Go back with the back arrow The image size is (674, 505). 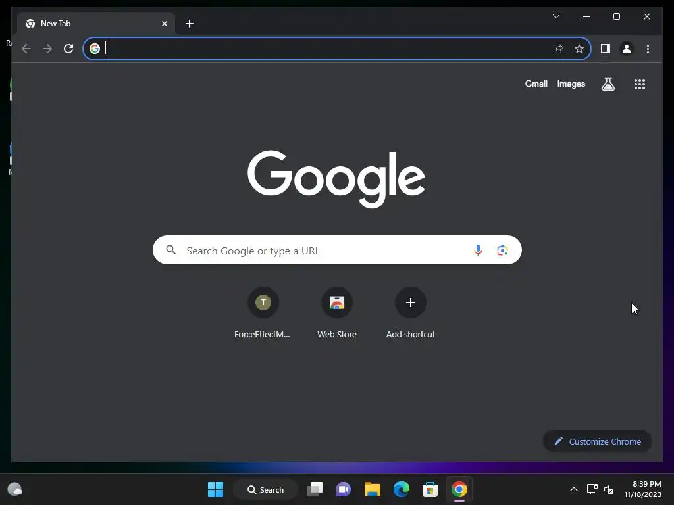coord(26,49)
